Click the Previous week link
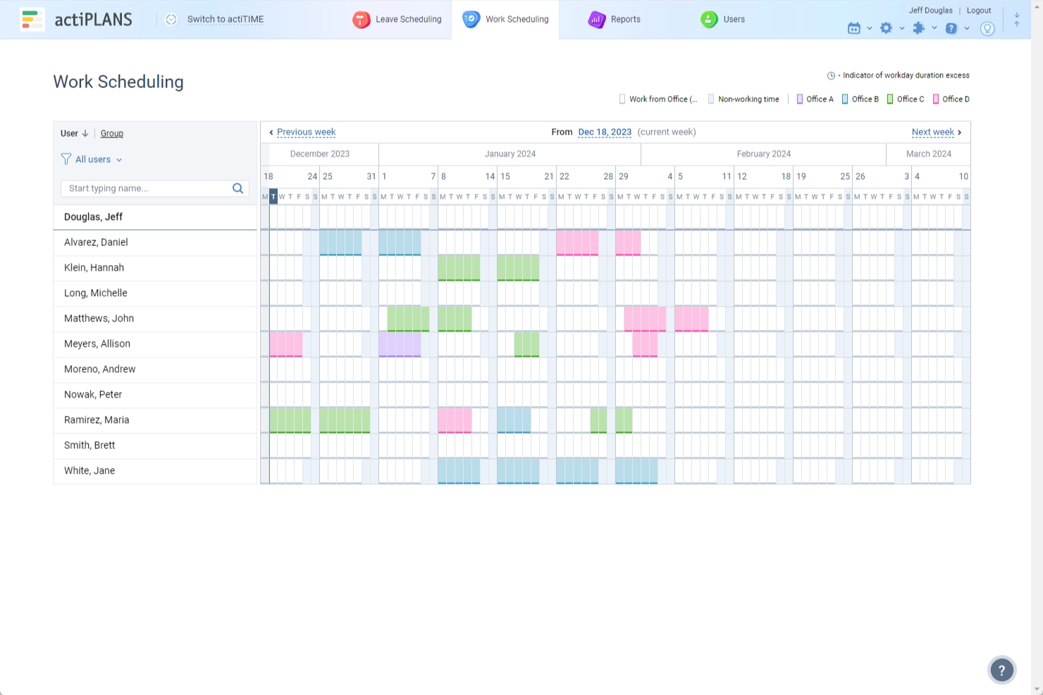This screenshot has width=1043, height=695. (x=306, y=132)
